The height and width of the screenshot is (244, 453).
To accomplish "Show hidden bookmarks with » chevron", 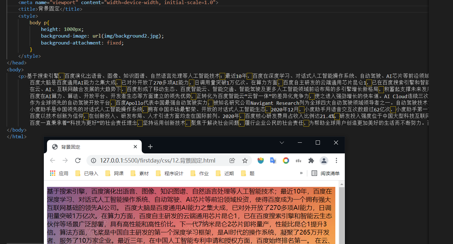I will coord(301,173).
